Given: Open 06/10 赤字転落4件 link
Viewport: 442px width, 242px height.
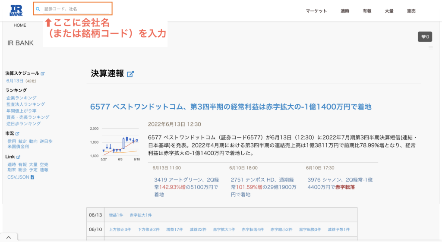Looking at the screenshot, I should click(x=253, y=229).
